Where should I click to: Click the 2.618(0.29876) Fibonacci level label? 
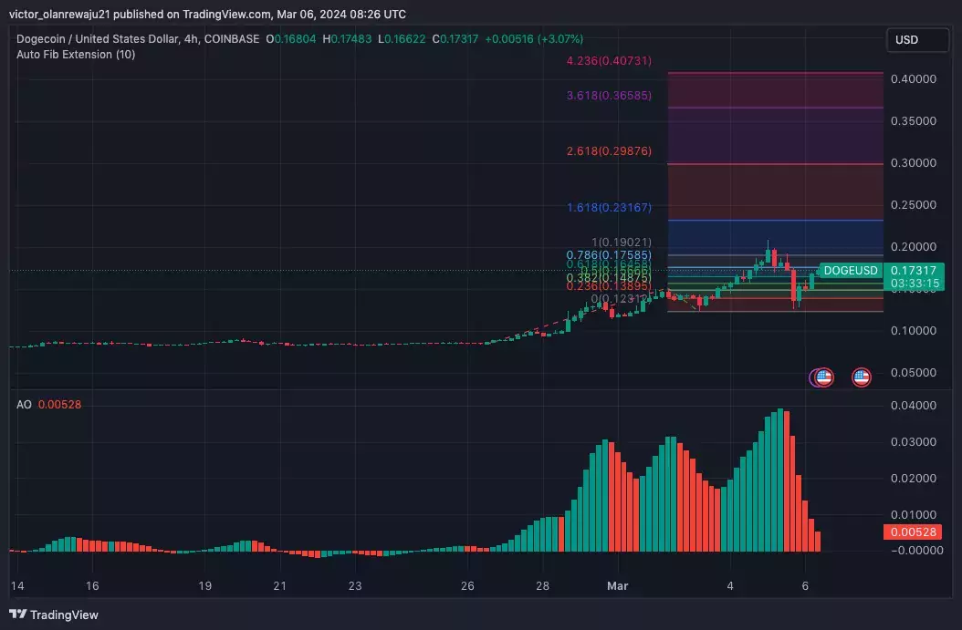609,150
